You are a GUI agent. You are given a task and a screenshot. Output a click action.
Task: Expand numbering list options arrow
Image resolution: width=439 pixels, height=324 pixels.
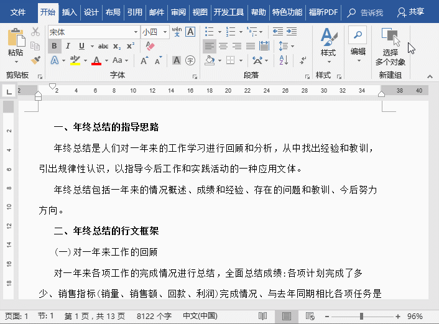pos(241,32)
